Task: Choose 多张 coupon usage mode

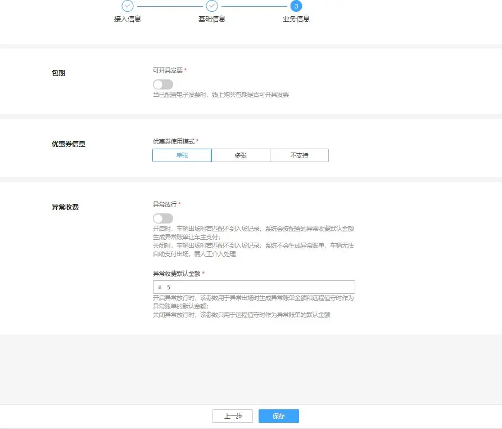Action: coord(241,155)
